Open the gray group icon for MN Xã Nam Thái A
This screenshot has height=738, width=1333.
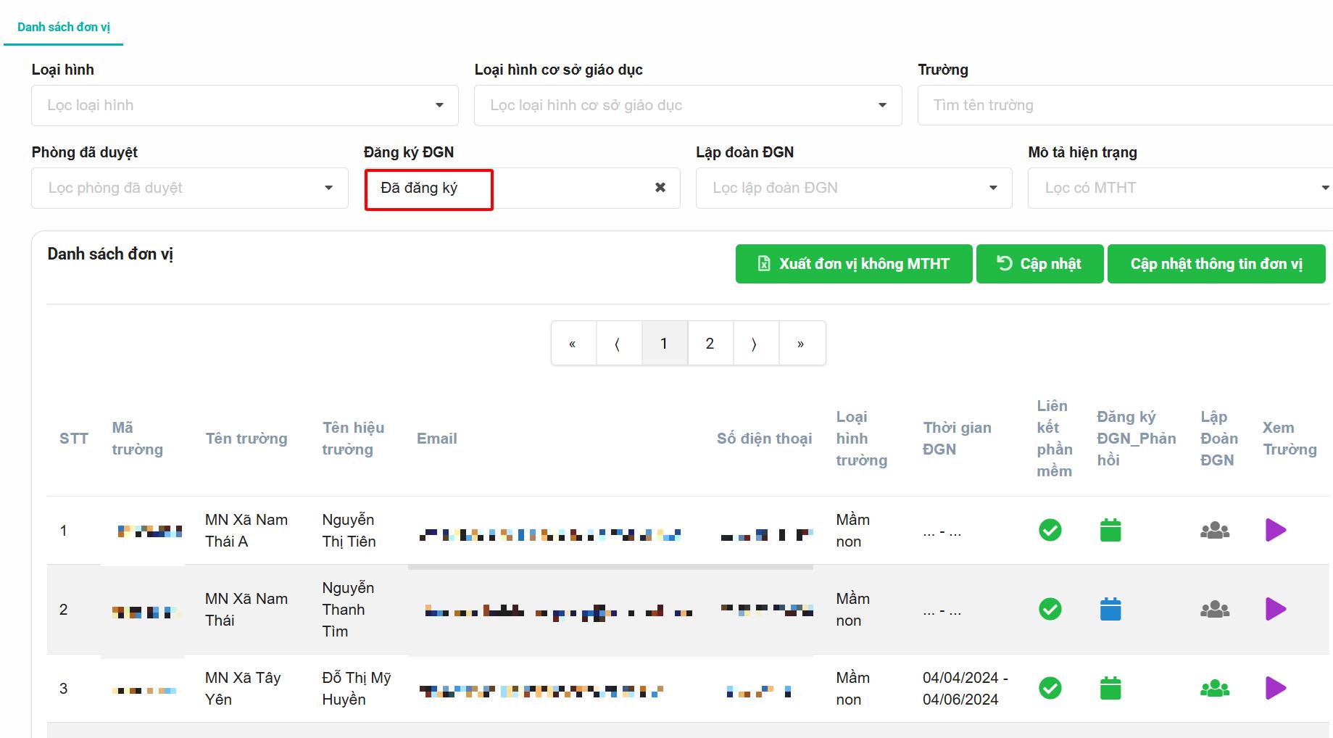[x=1214, y=530]
